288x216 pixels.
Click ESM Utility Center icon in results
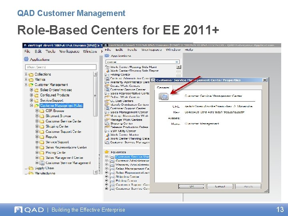click(107, 131)
